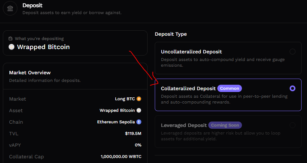This screenshot has width=307, height=163.
Task: Click the Common badge on Collateralized Deposit
Action: click(230, 88)
